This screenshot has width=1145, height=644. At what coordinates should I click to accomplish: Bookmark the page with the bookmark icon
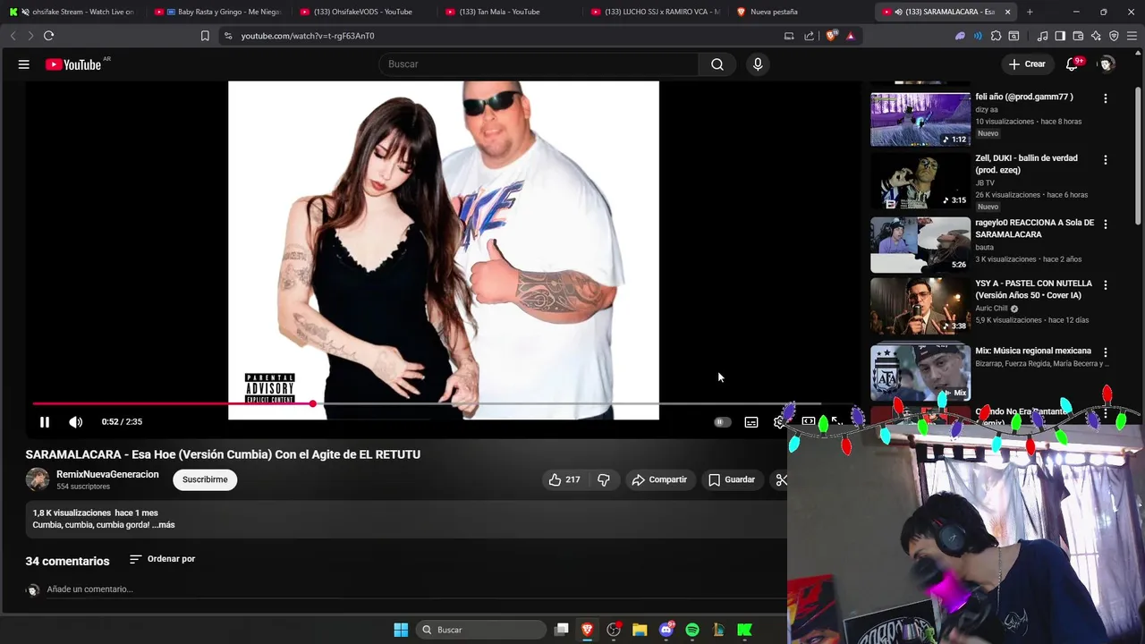(205, 36)
